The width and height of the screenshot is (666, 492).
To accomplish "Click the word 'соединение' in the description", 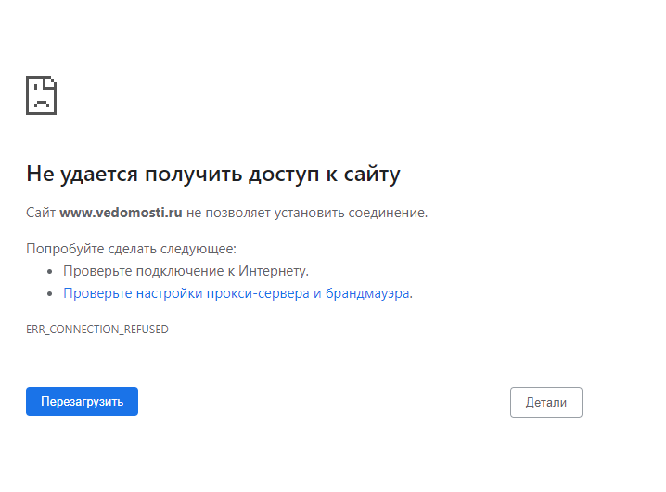I will tap(387, 213).
